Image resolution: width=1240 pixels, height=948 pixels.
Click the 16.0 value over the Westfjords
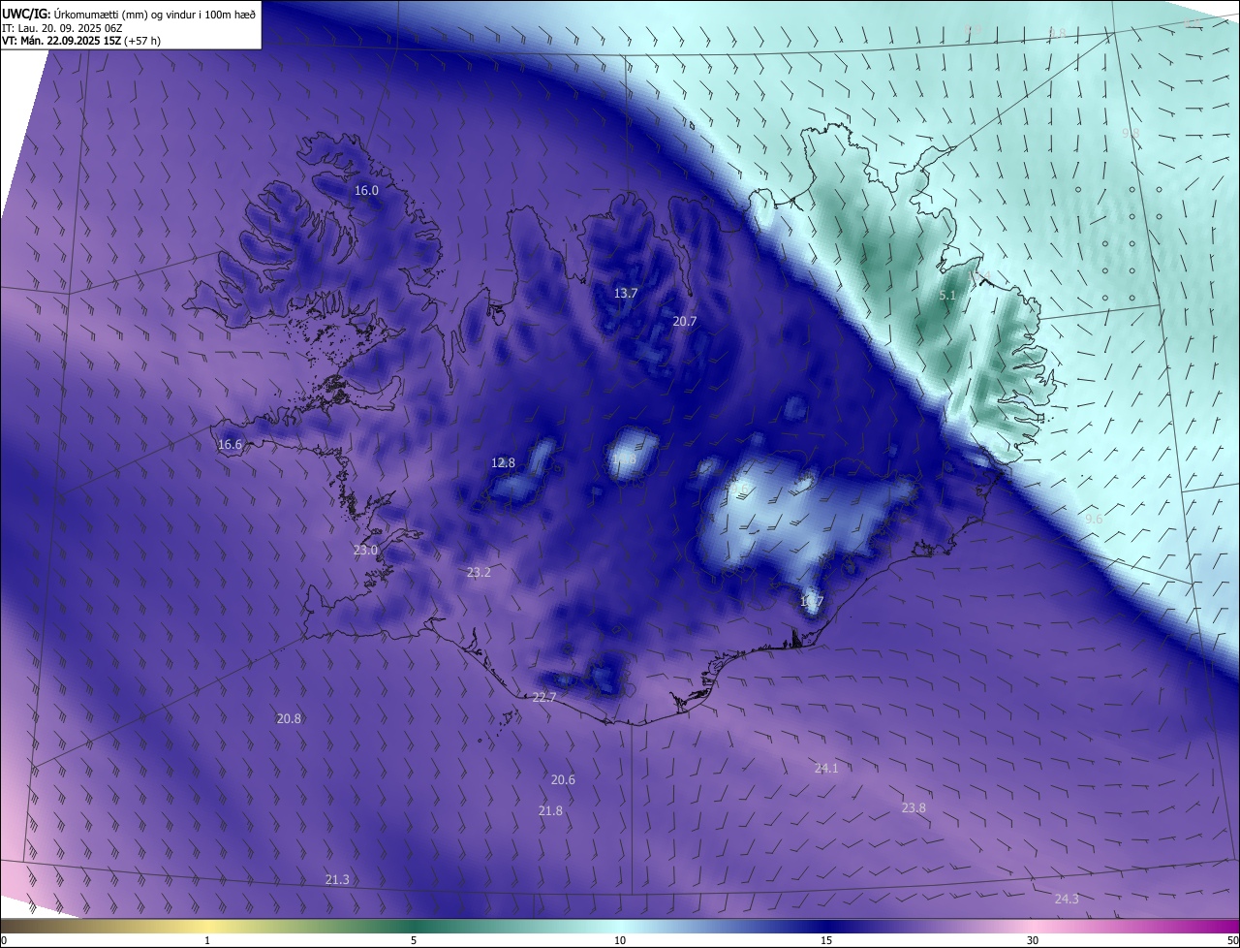(x=366, y=191)
